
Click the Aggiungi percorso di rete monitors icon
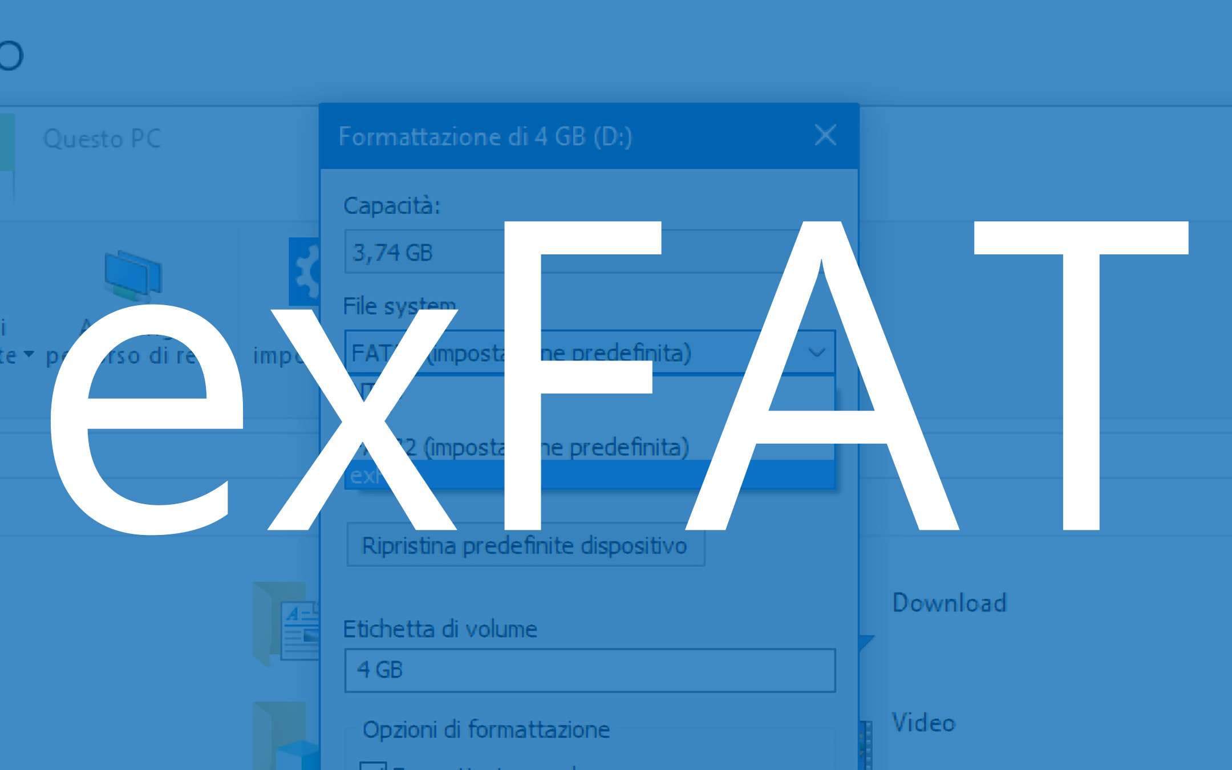(133, 276)
